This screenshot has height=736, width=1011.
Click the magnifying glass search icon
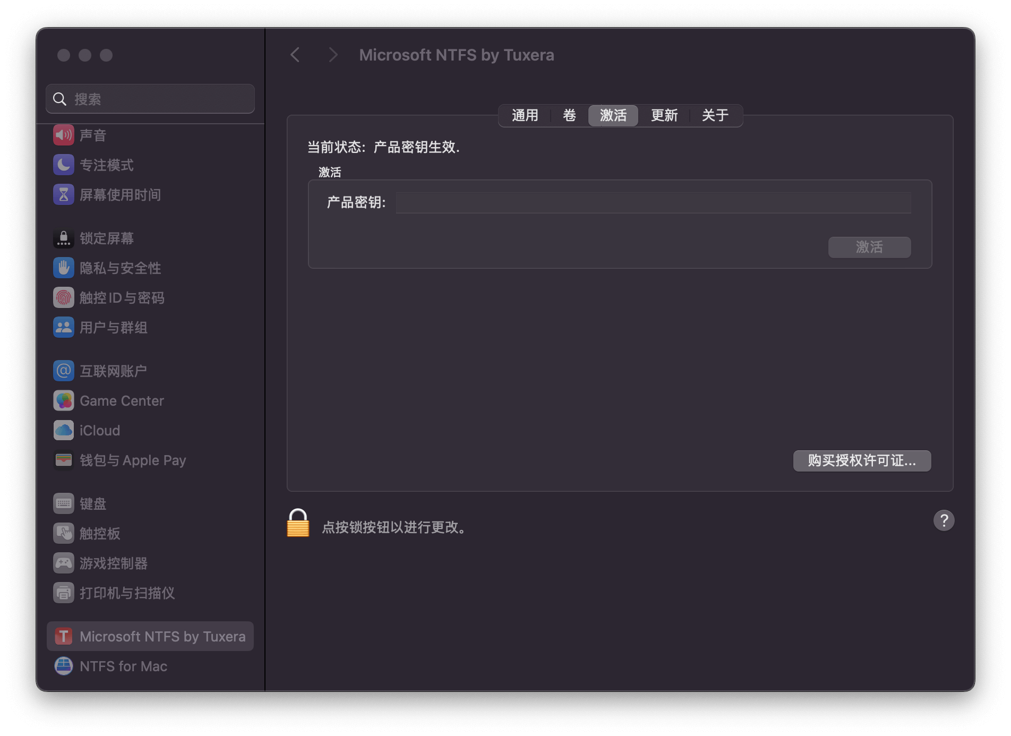click(59, 99)
